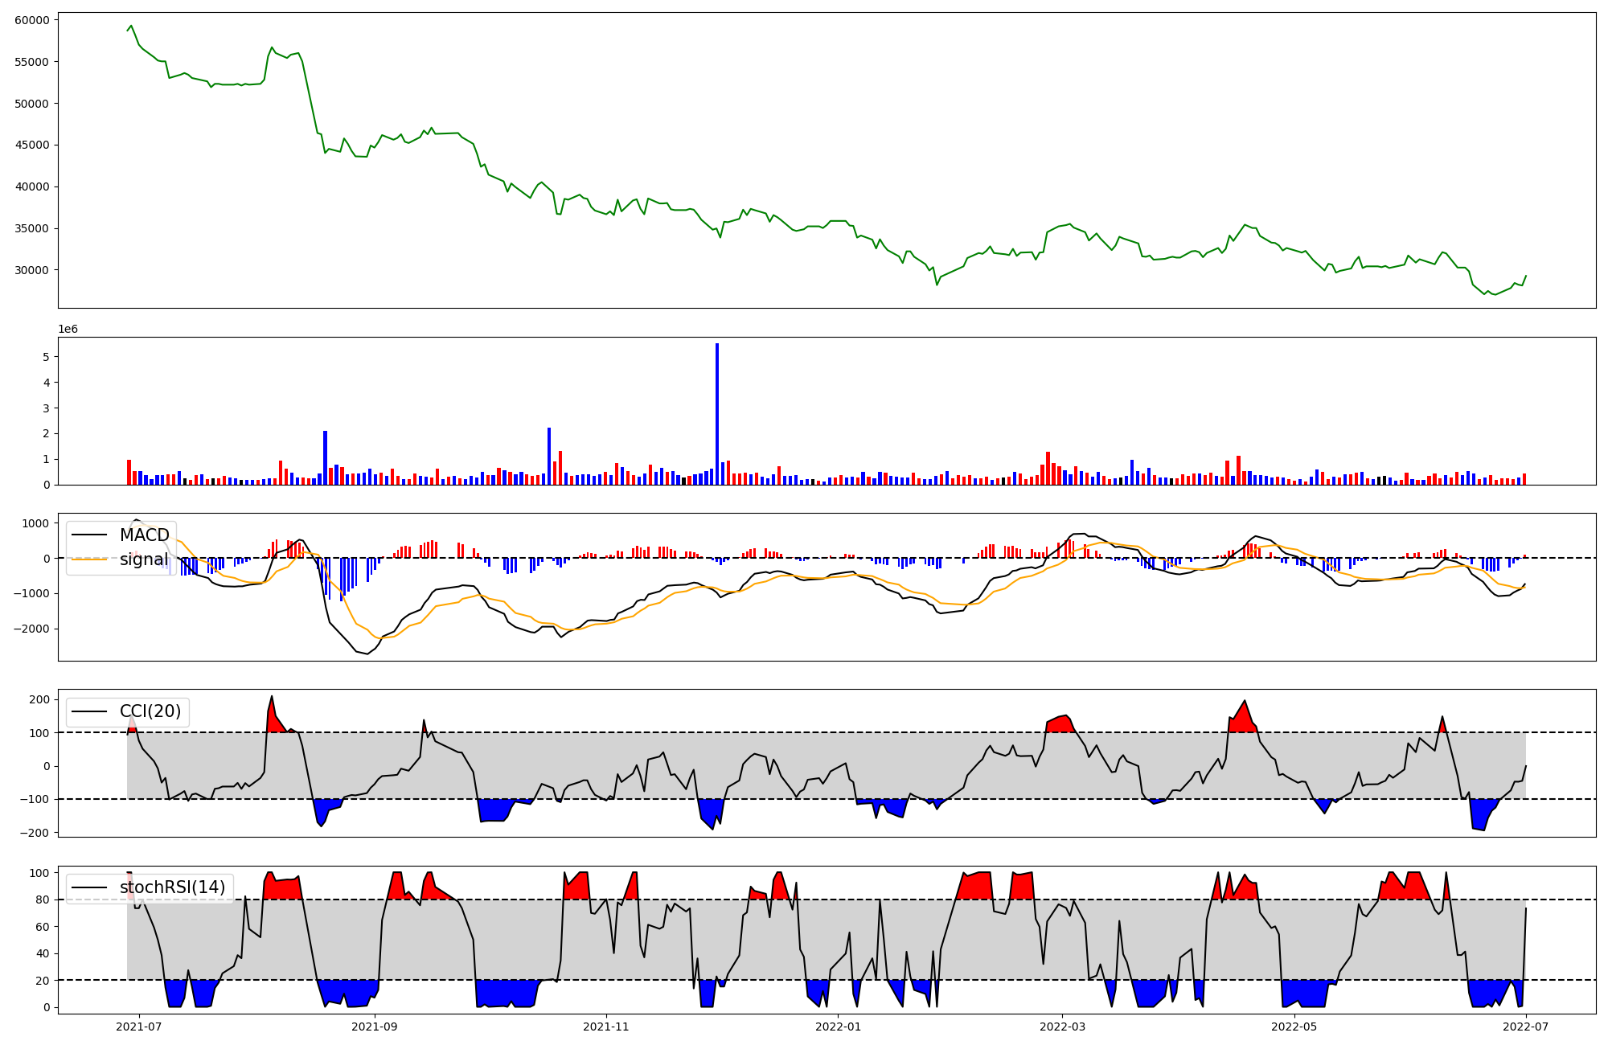Click the 2021-09 date tick label
The height and width of the screenshot is (1045, 1608).
pyautogui.click(x=374, y=1027)
